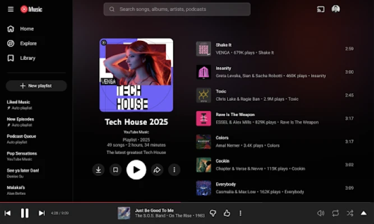Expand the now playing panel arrow
This screenshot has height=224, width=374.
[x=364, y=213]
